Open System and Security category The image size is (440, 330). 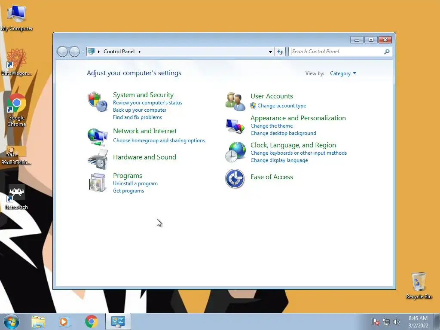point(143,95)
